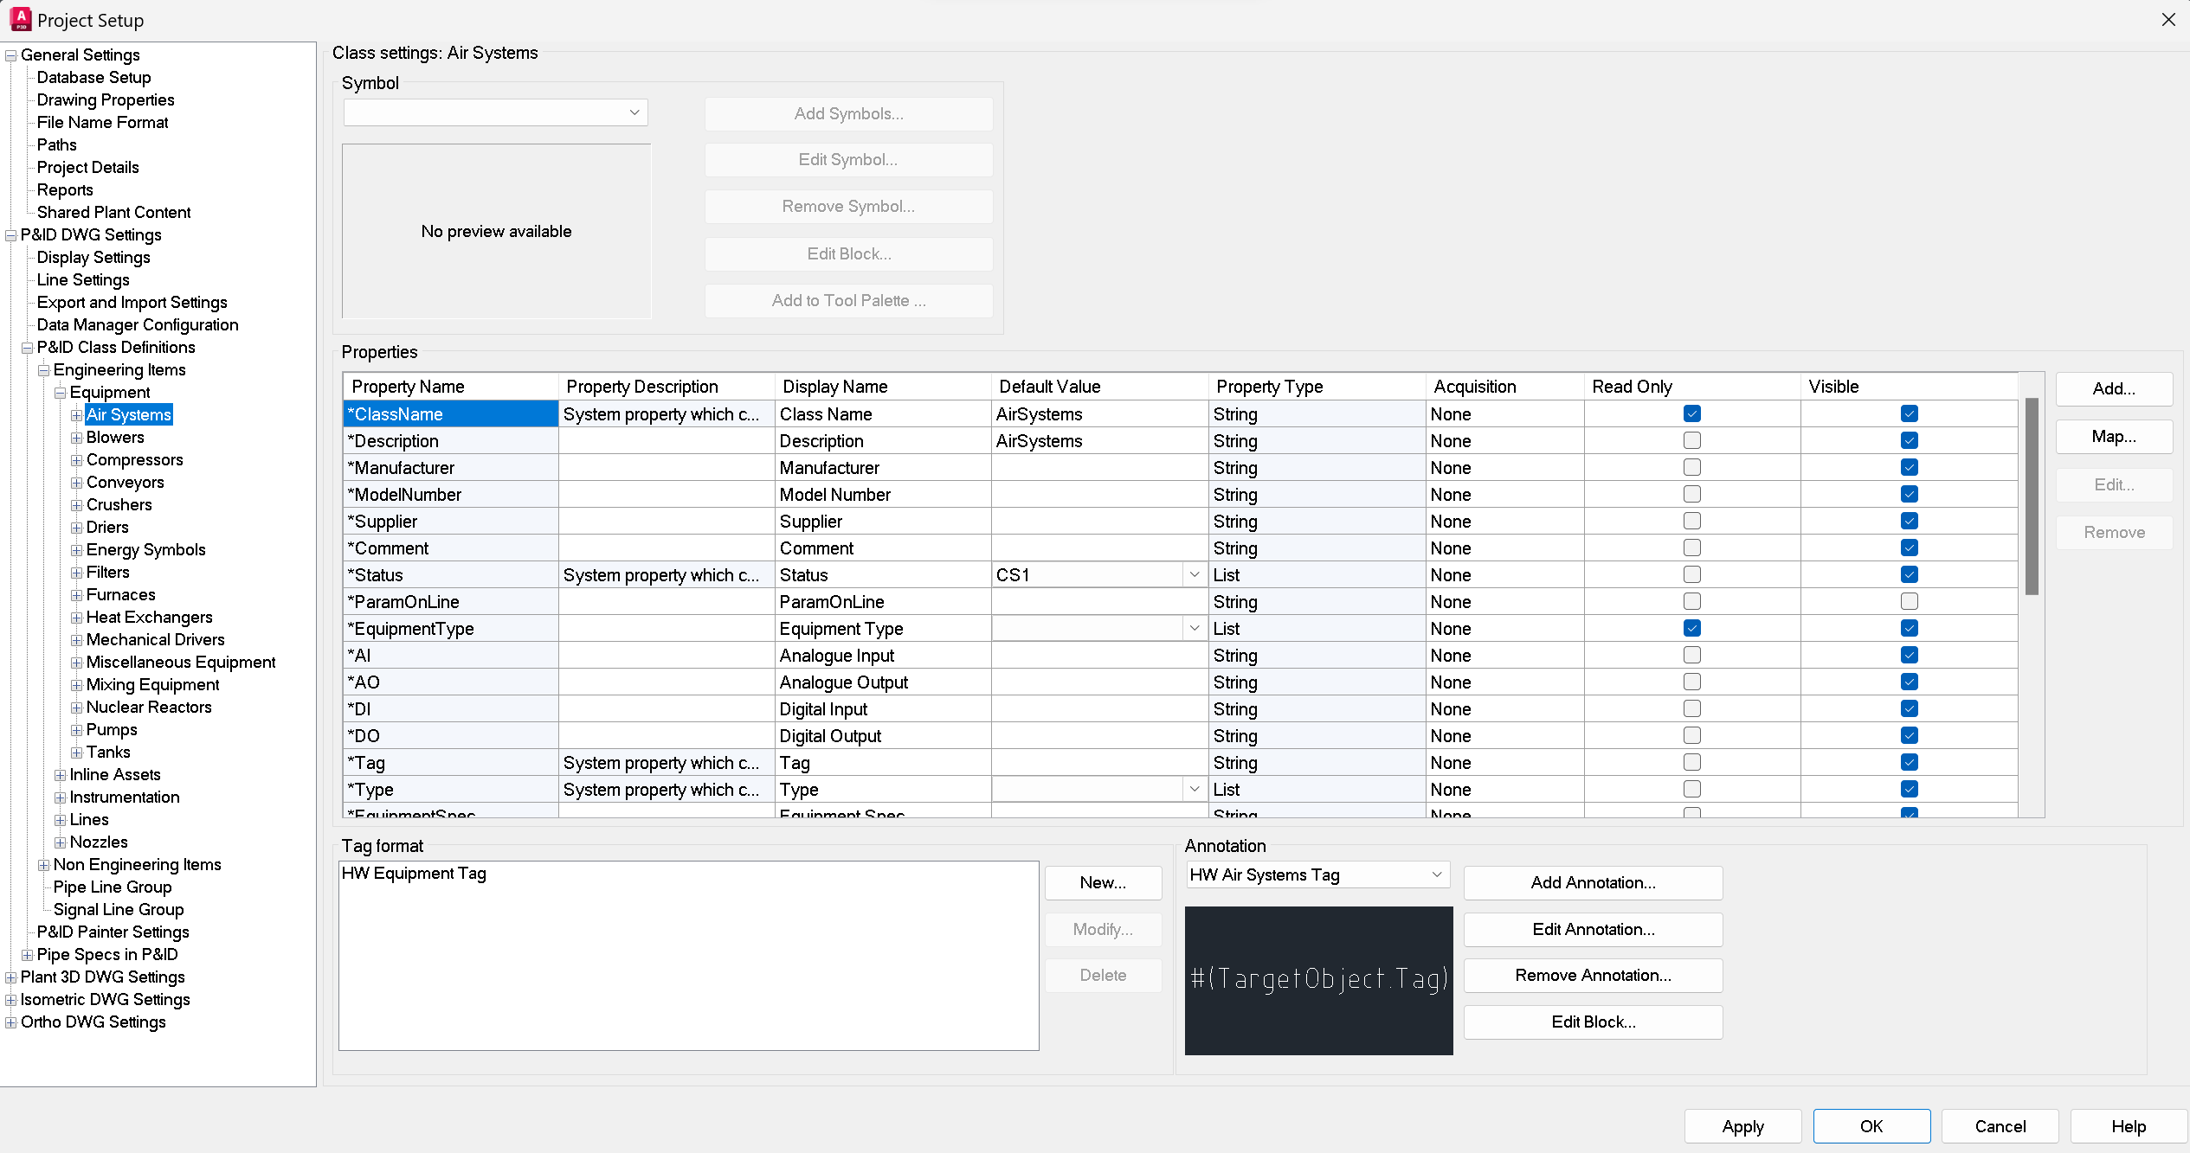Image resolution: width=2190 pixels, height=1153 pixels.
Task: Click the Project Setup application icon
Action: (x=21, y=19)
